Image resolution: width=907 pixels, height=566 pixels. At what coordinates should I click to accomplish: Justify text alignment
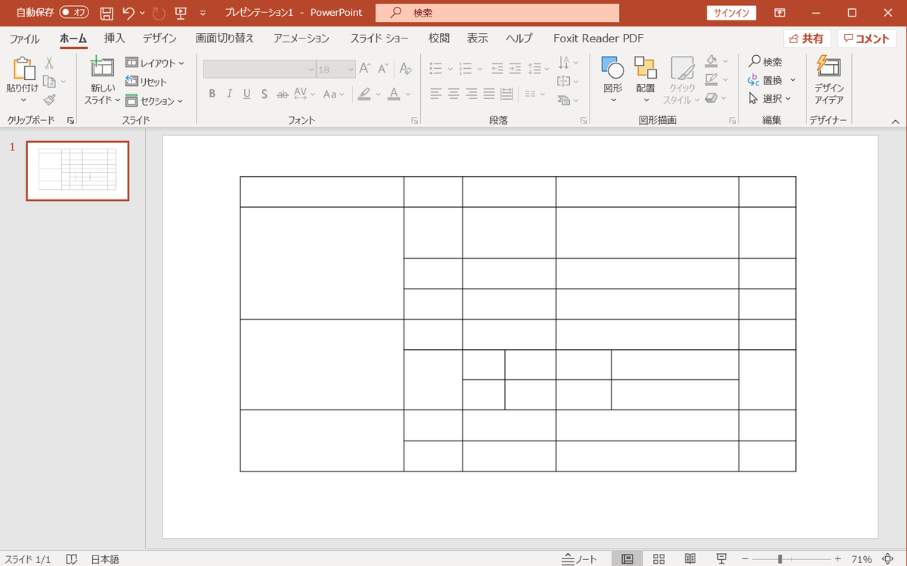(x=489, y=94)
